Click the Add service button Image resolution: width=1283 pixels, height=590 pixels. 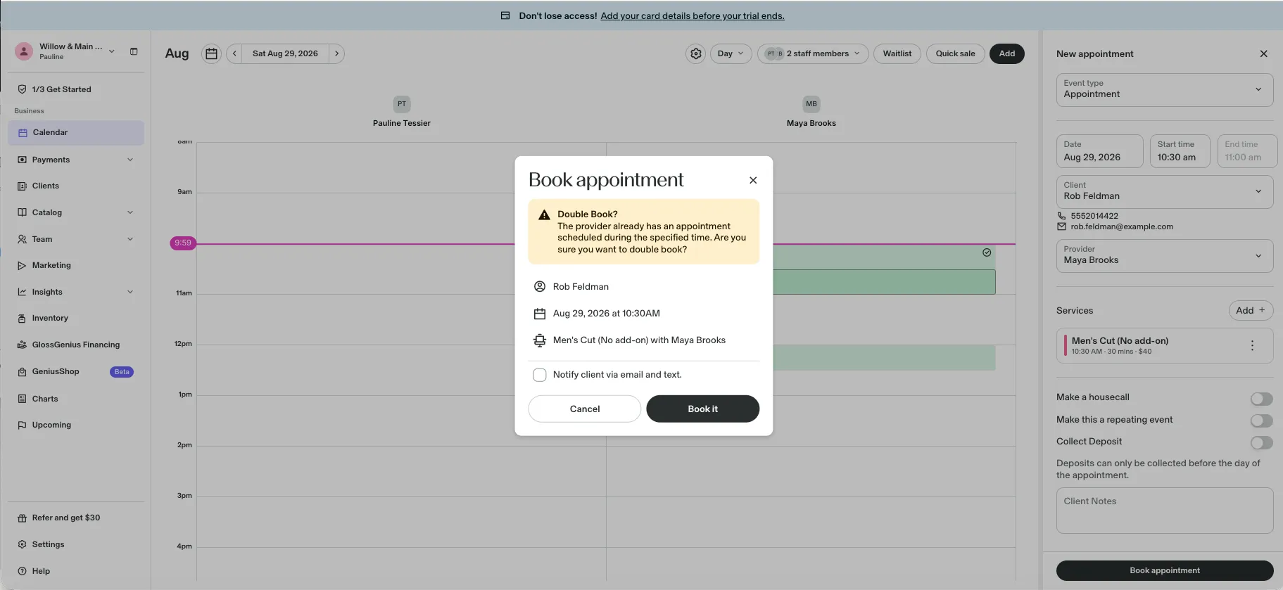click(x=1251, y=310)
